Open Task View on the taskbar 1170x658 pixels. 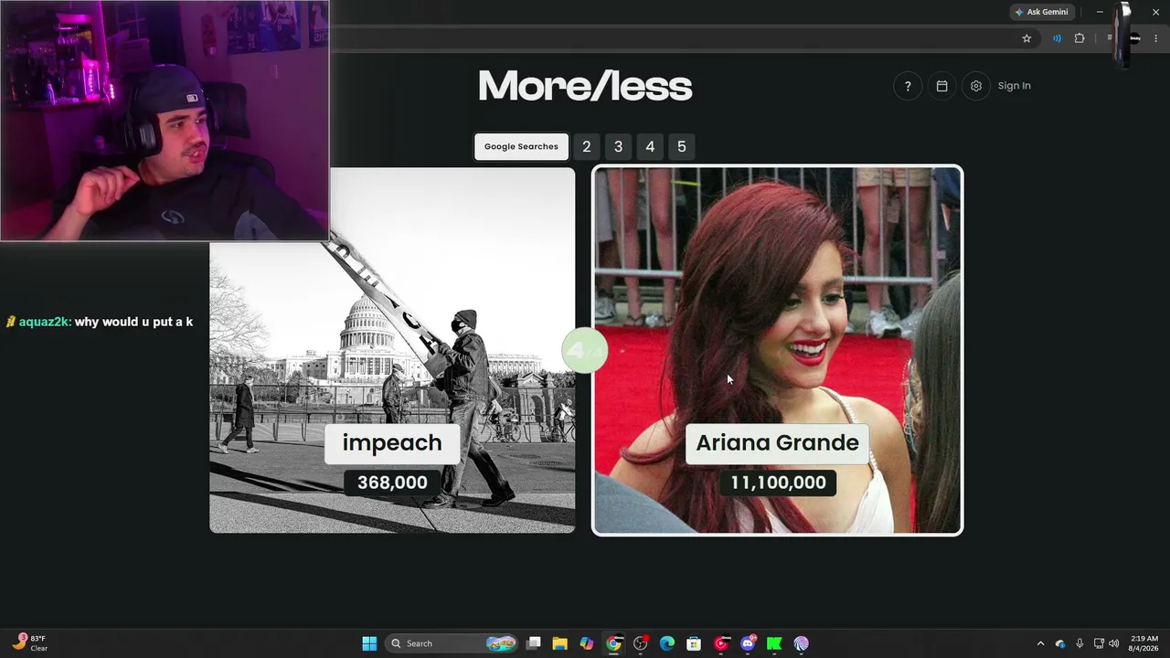[534, 643]
